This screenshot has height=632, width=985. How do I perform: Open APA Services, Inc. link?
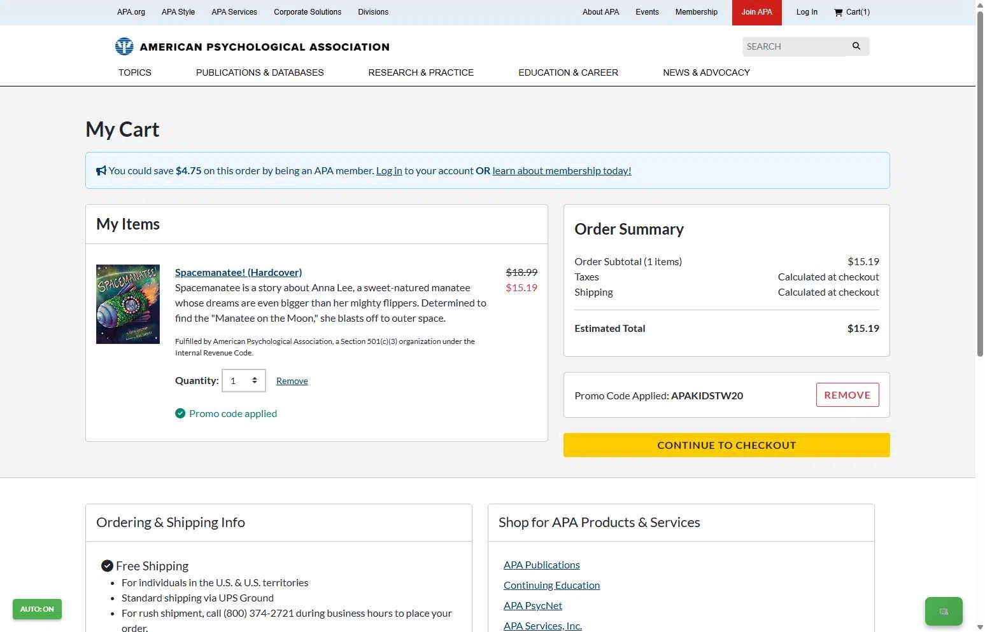tap(542, 626)
